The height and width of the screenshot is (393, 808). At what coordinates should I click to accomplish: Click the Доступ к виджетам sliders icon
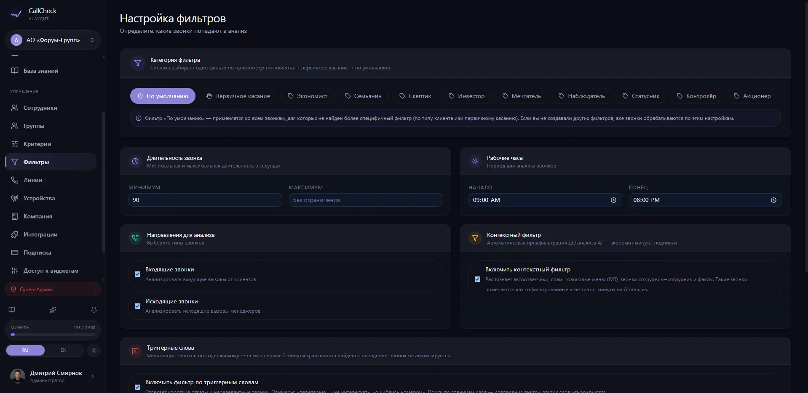pyautogui.click(x=15, y=271)
